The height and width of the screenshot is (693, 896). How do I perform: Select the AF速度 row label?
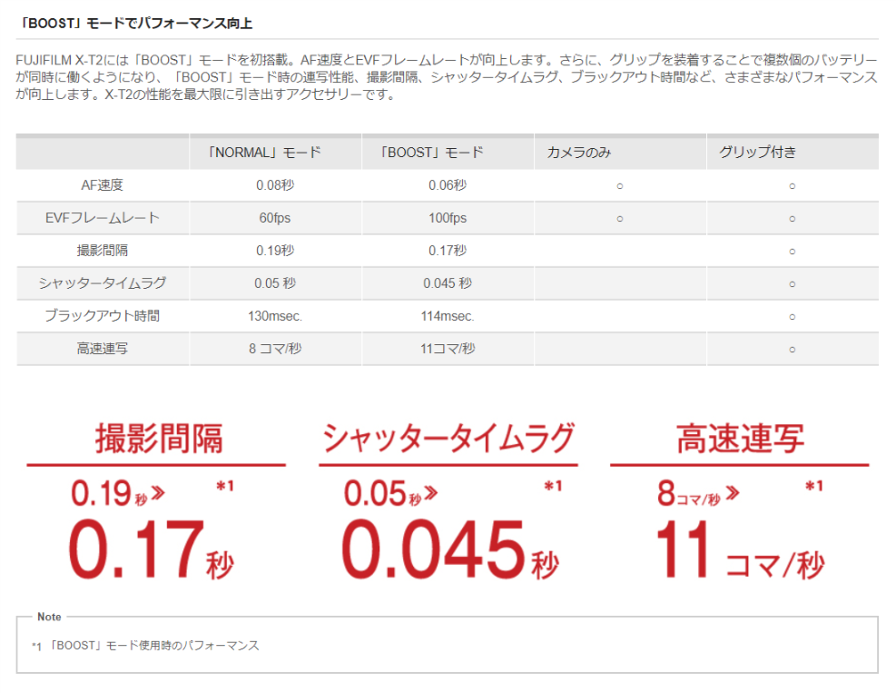(x=103, y=184)
